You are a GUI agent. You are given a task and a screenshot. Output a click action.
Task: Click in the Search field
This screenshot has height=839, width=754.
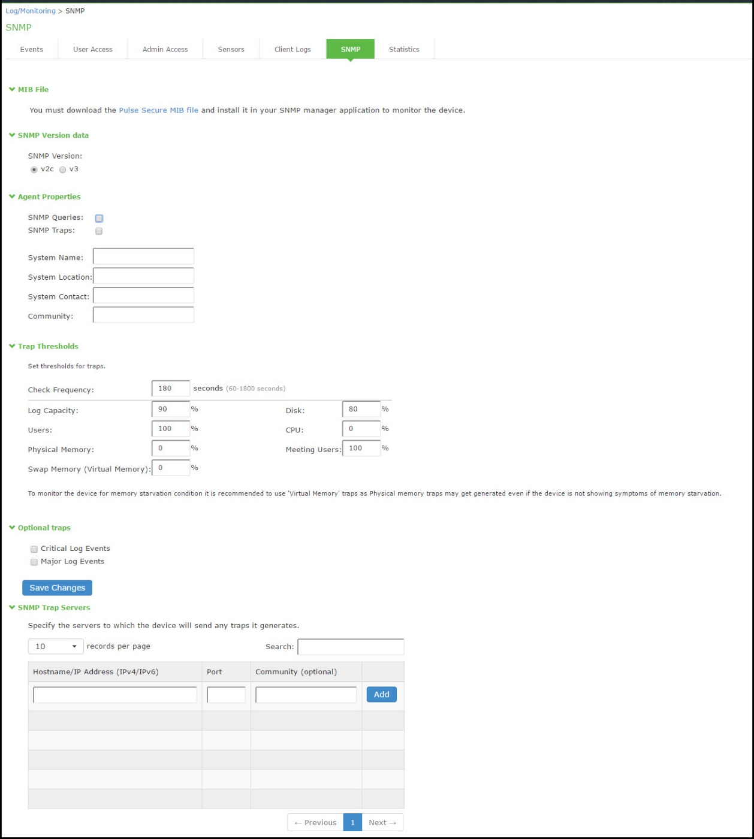pos(351,647)
